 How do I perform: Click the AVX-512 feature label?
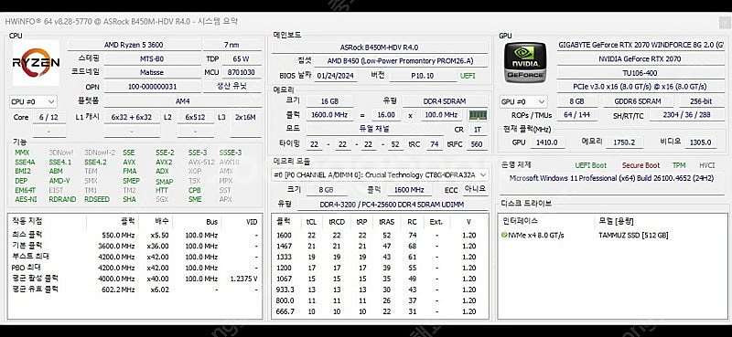[201, 163]
